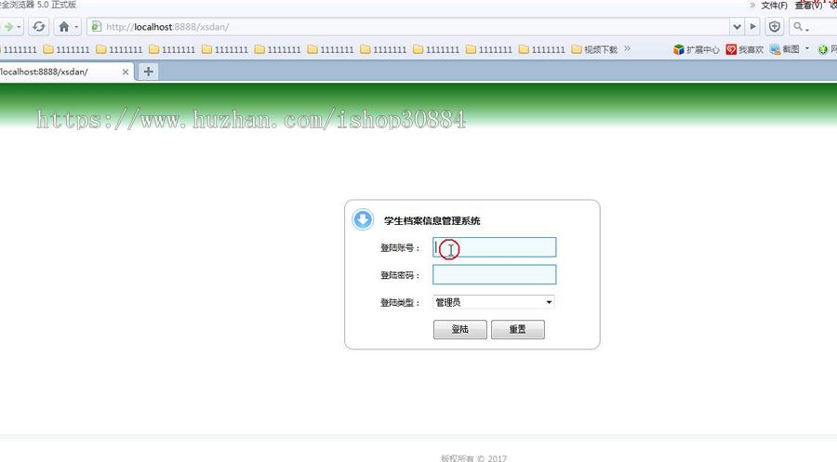This screenshot has height=462, width=837.
Task: Open the dropdown beside the home icon
Action: coord(76,27)
